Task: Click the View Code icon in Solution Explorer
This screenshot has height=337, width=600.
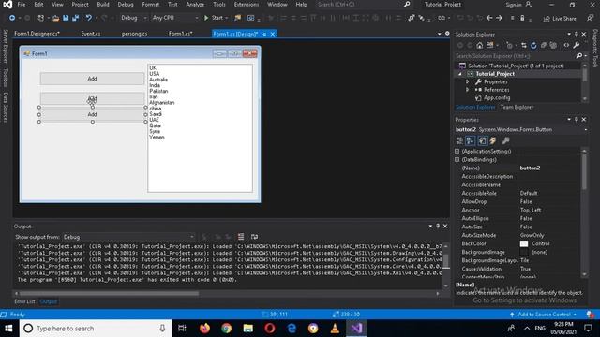Action: pos(566,46)
